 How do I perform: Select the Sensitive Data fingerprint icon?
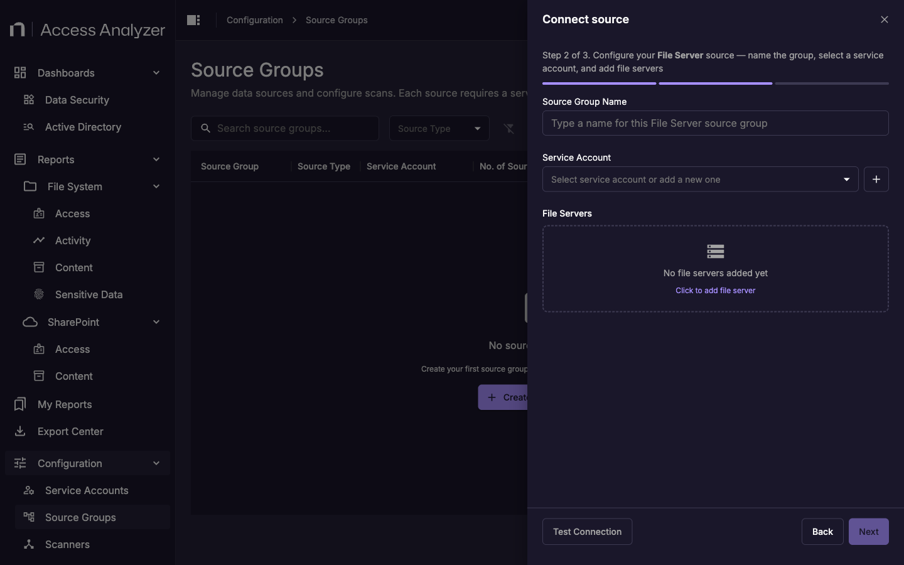click(x=39, y=294)
